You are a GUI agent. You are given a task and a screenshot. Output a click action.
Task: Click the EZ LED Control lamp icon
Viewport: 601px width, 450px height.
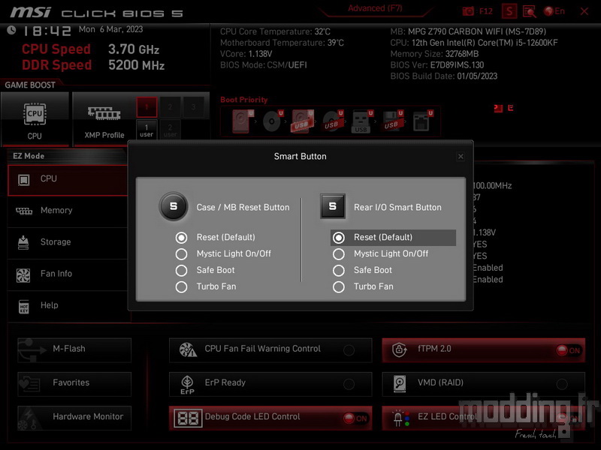[x=401, y=418]
